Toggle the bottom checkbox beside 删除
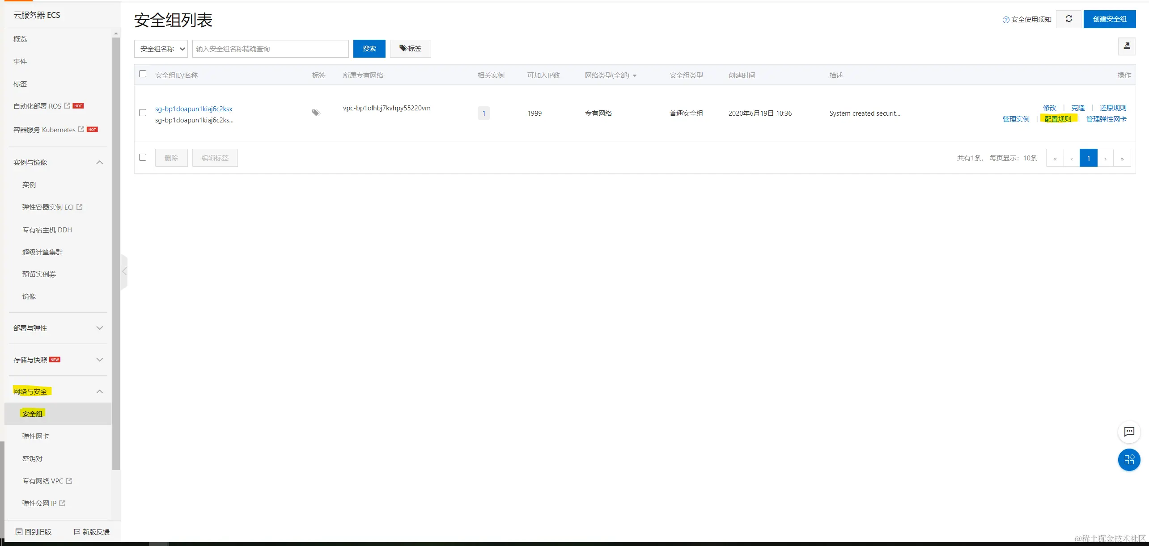This screenshot has height=546, width=1149. pos(143,157)
